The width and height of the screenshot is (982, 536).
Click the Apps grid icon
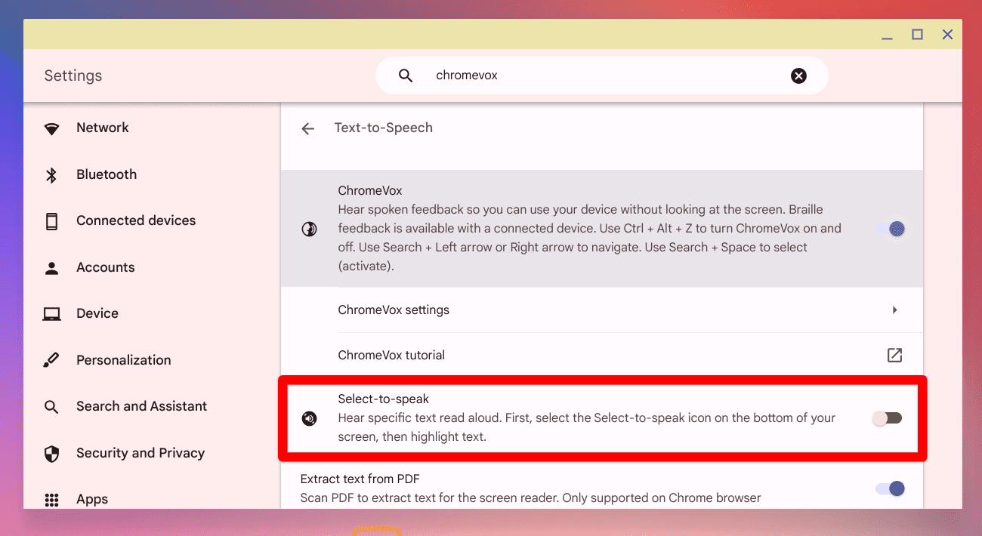[51, 500]
